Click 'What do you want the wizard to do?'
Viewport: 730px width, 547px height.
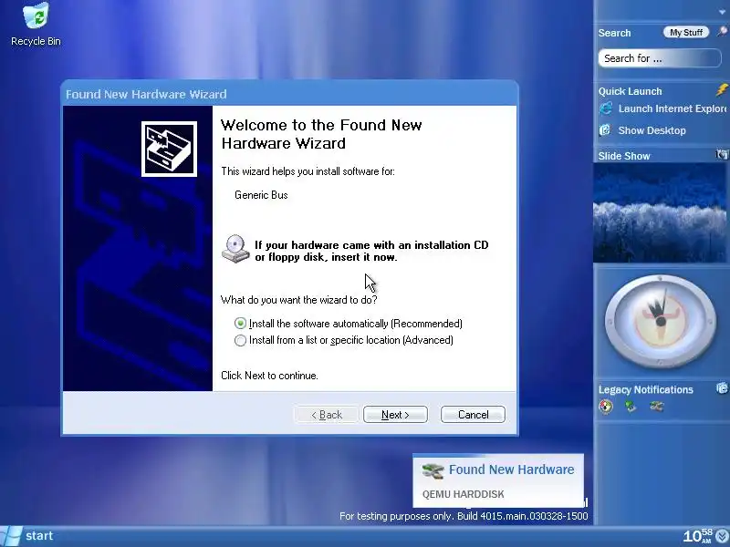(x=299, y=300)
